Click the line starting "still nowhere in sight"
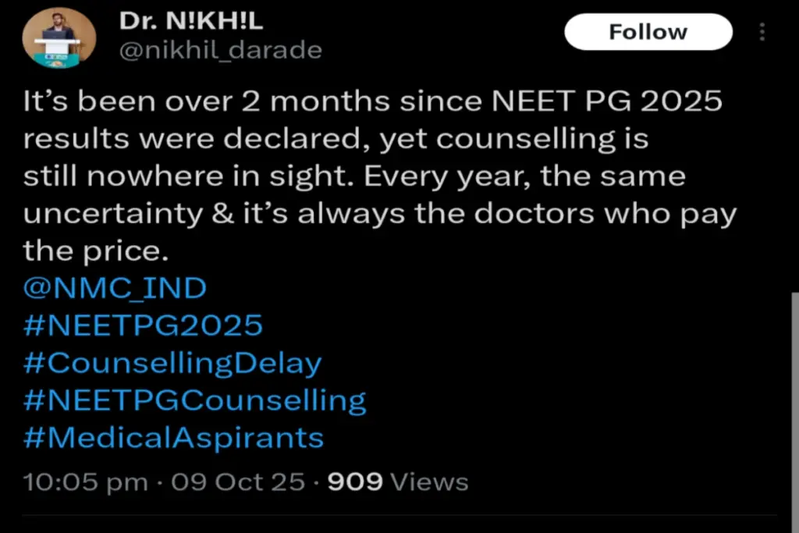 pos(354,176)
